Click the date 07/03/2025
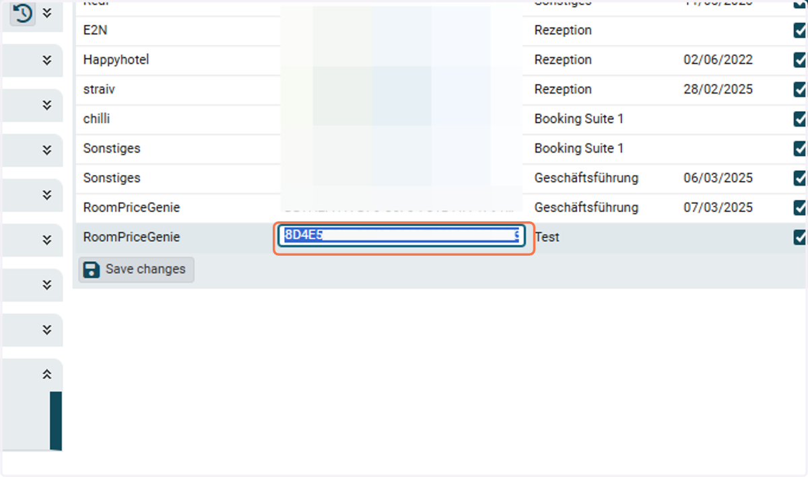Viewport: 808px width, 477px height. (x=718, y=208)
